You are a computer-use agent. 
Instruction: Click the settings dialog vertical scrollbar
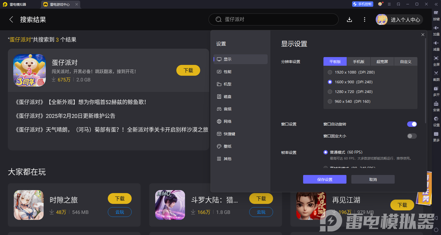click(426, 81)
